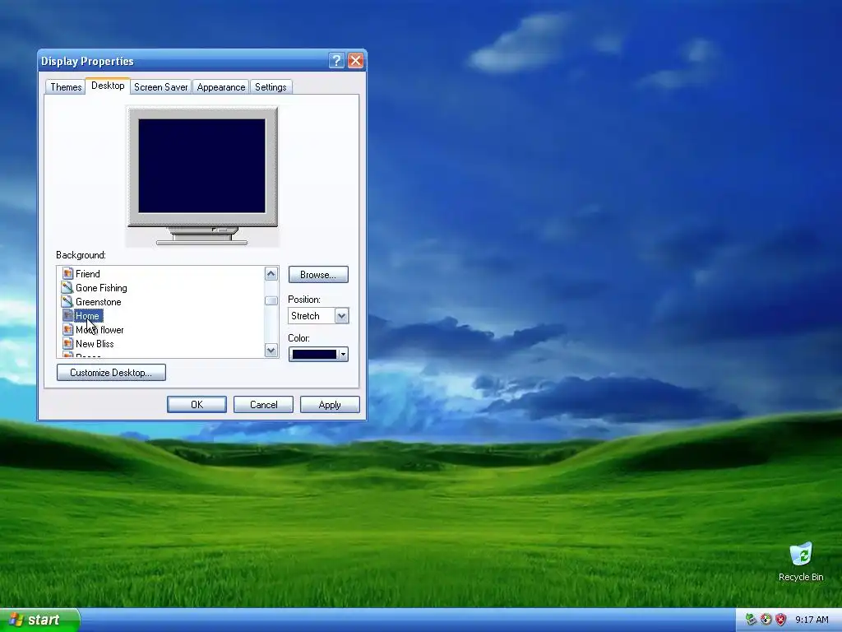Screen dimensions: 842x632
Task: Click the Gone Fishing wallpaper icon
Action: 67,287
